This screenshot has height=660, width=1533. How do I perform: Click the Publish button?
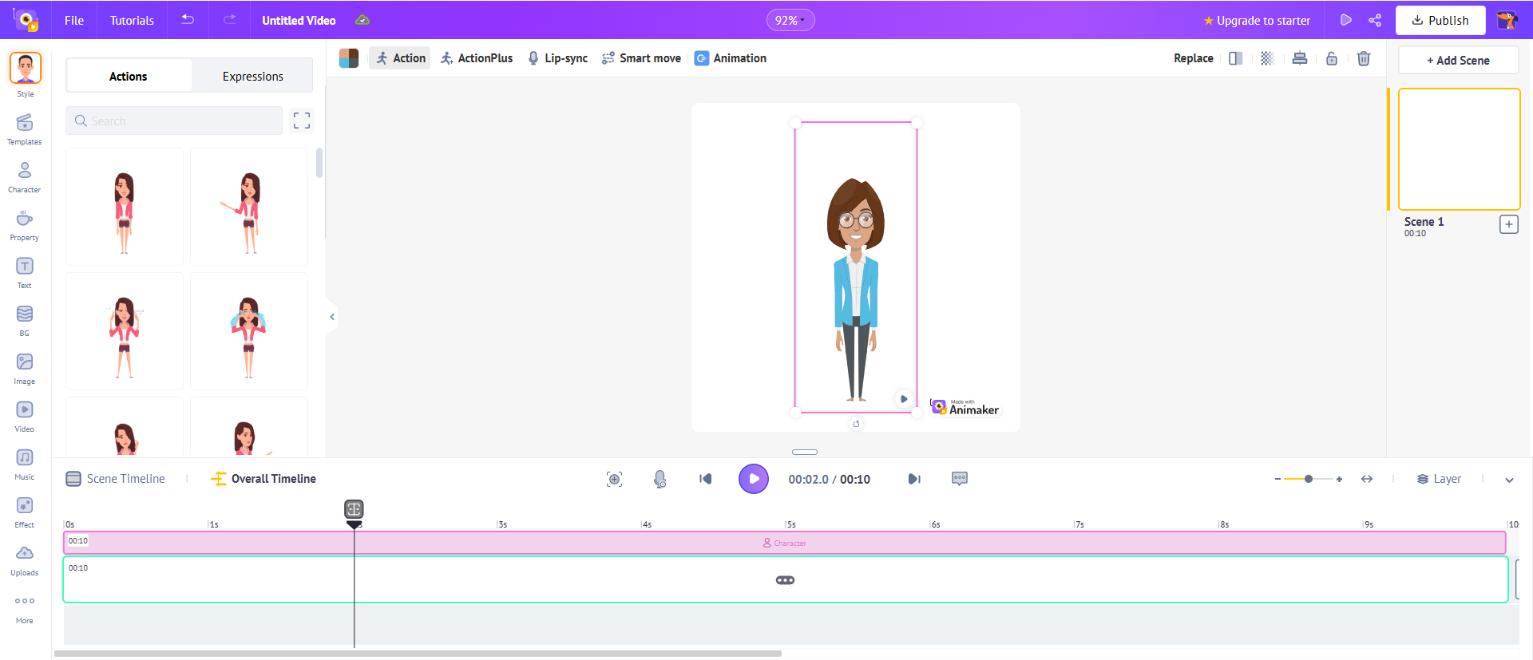pyautogui.click(x=1440, y=21)
